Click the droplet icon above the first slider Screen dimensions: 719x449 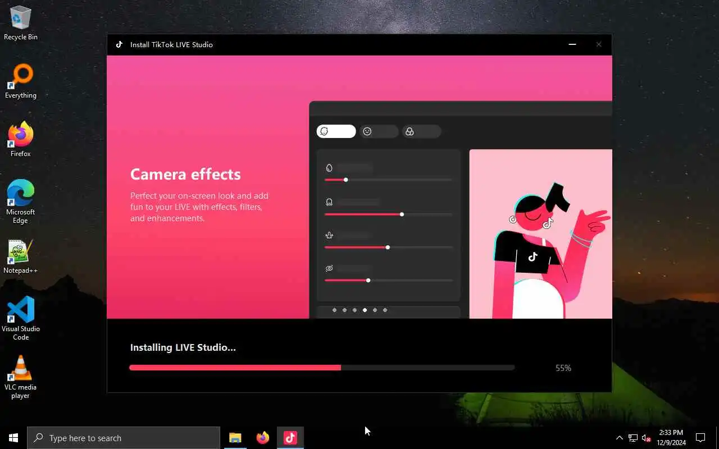(329, 167)
